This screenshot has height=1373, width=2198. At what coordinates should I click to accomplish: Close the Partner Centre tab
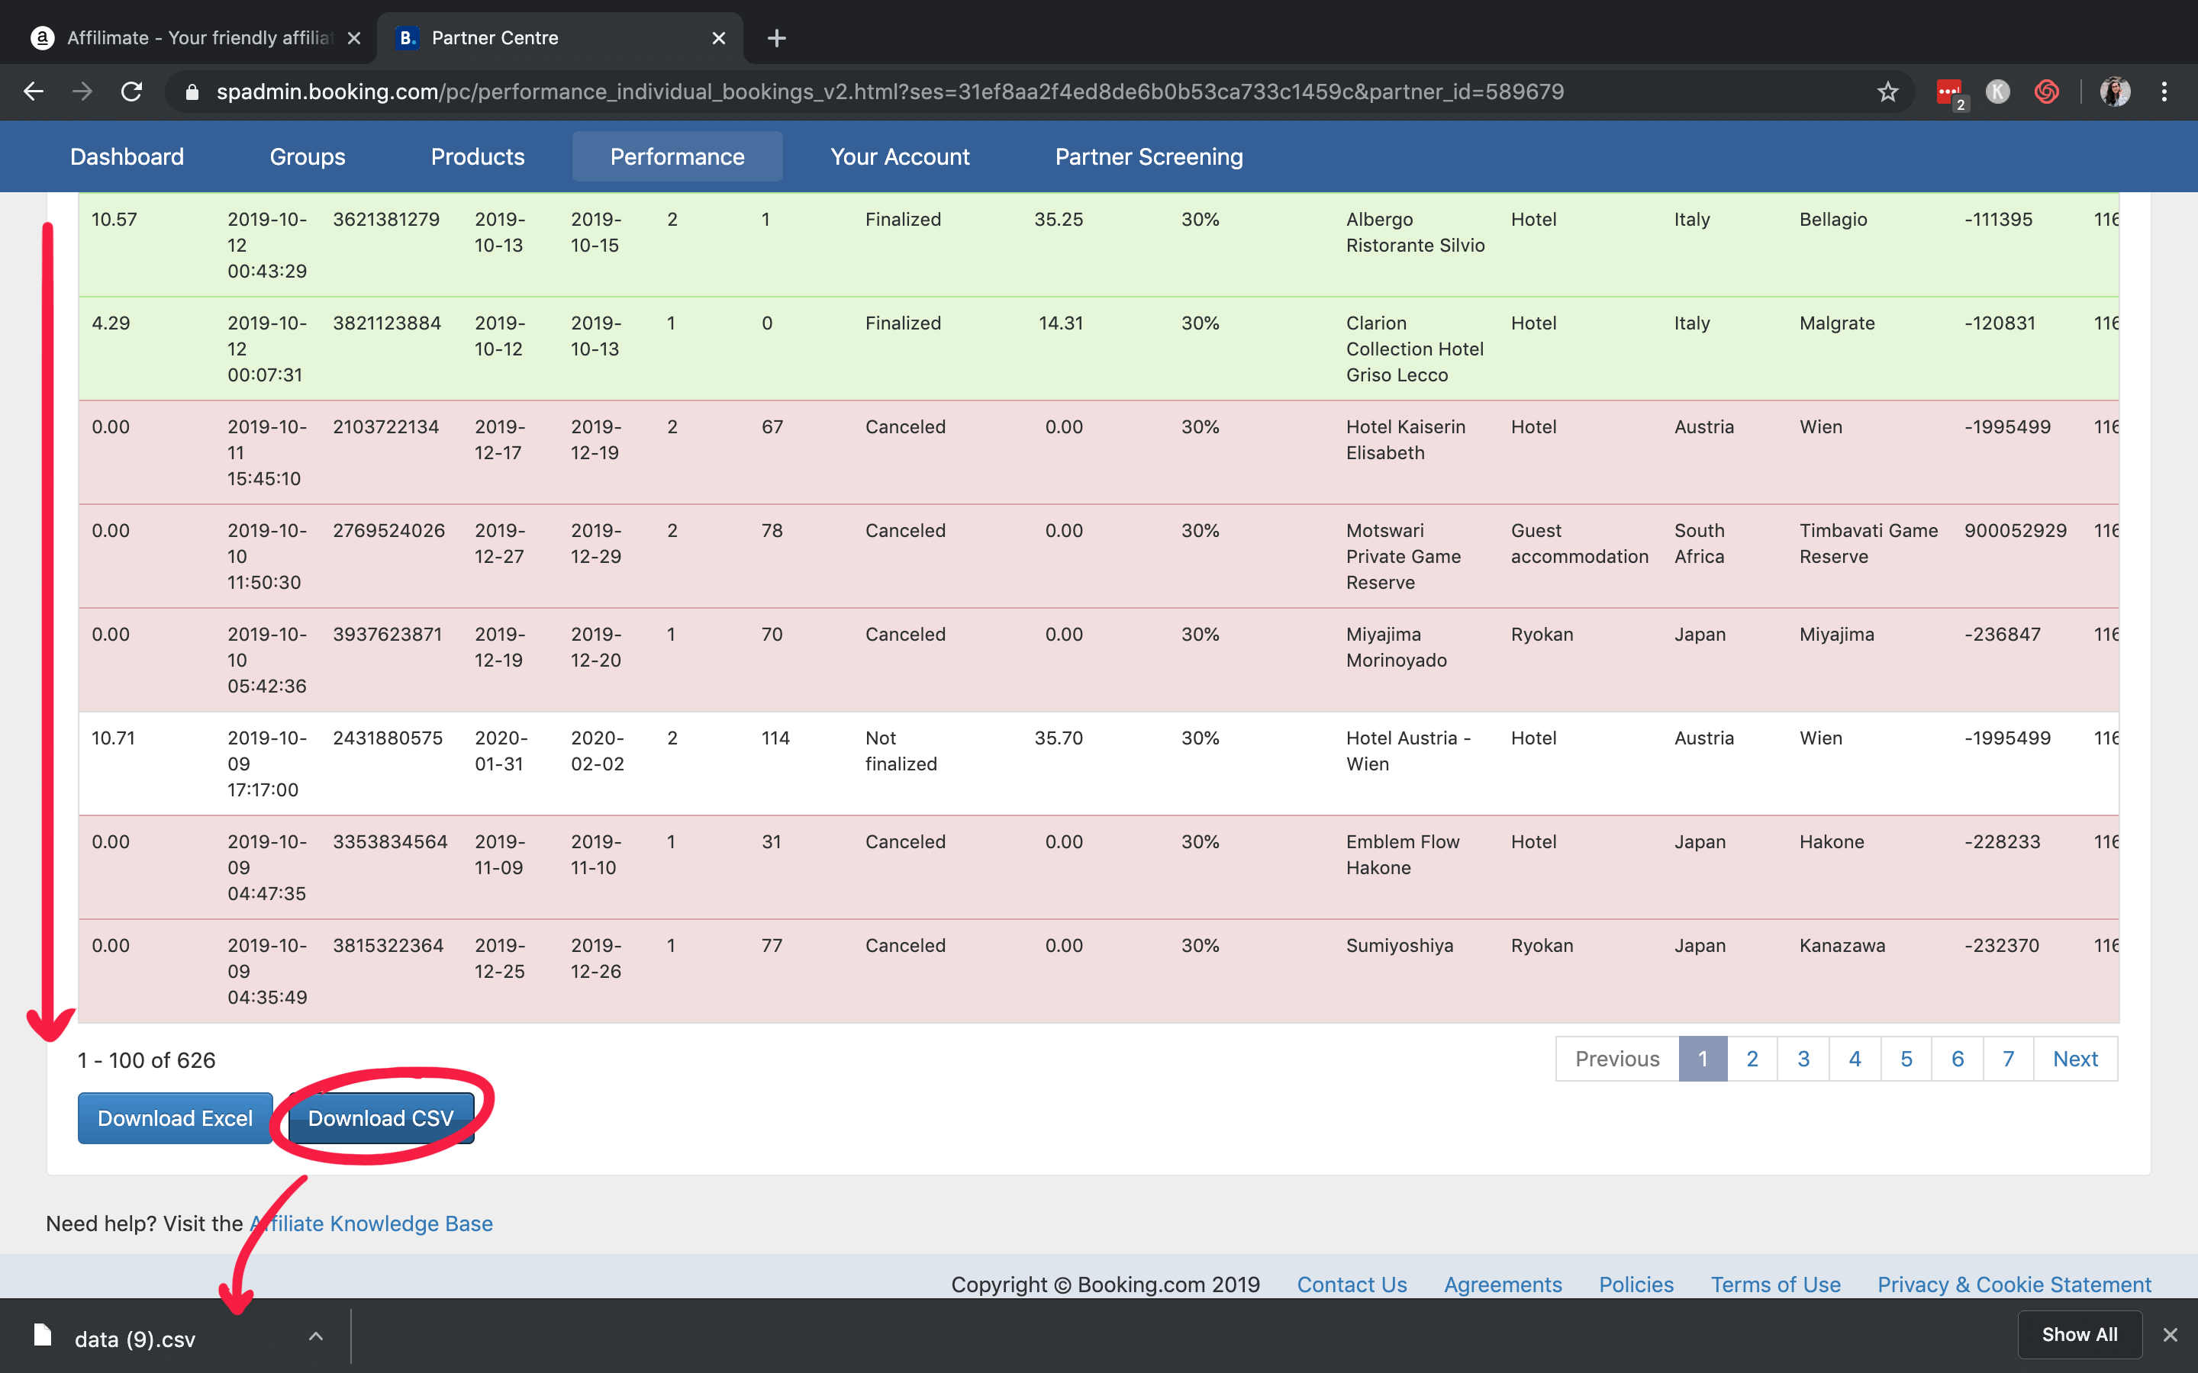(x=718, y=38)
